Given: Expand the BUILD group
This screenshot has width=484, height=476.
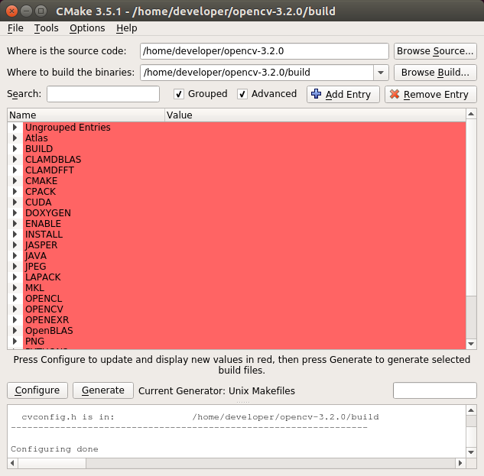Looking at the screenshot, I should (x=15, y=149).
